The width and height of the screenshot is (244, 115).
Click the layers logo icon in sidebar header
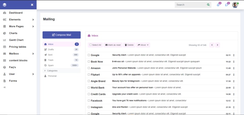pos(5,5)
